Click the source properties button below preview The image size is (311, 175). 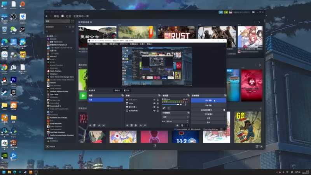coord(117,91)
